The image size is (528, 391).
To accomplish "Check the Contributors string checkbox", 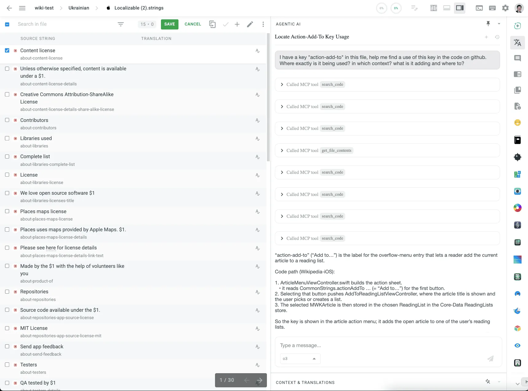I will 7,120.
